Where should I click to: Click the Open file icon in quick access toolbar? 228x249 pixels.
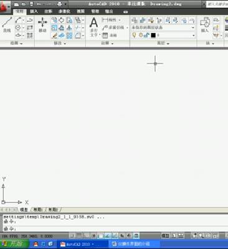(24, 4)
